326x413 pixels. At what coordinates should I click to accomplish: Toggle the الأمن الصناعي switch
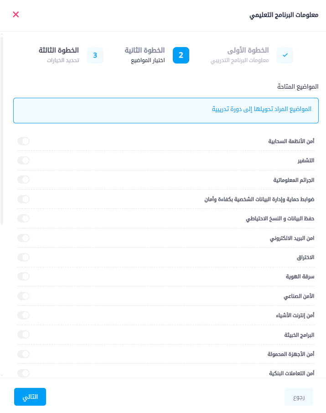coord(23,296)
